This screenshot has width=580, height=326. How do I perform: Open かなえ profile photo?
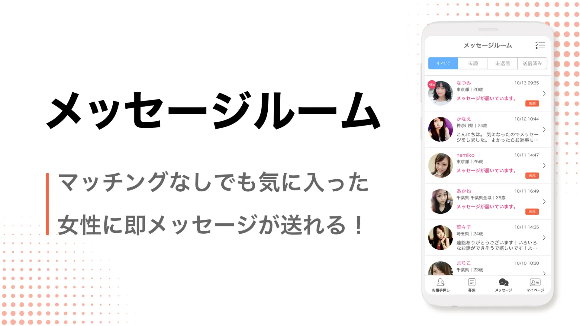[x=440, y=129]
